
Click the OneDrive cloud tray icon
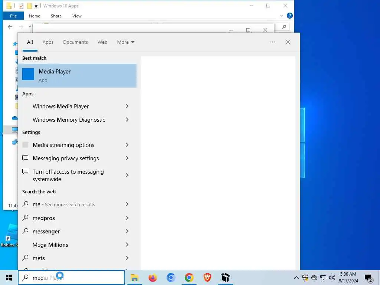314,278
